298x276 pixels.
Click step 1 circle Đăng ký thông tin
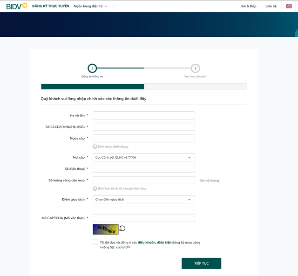pos(92,68)
